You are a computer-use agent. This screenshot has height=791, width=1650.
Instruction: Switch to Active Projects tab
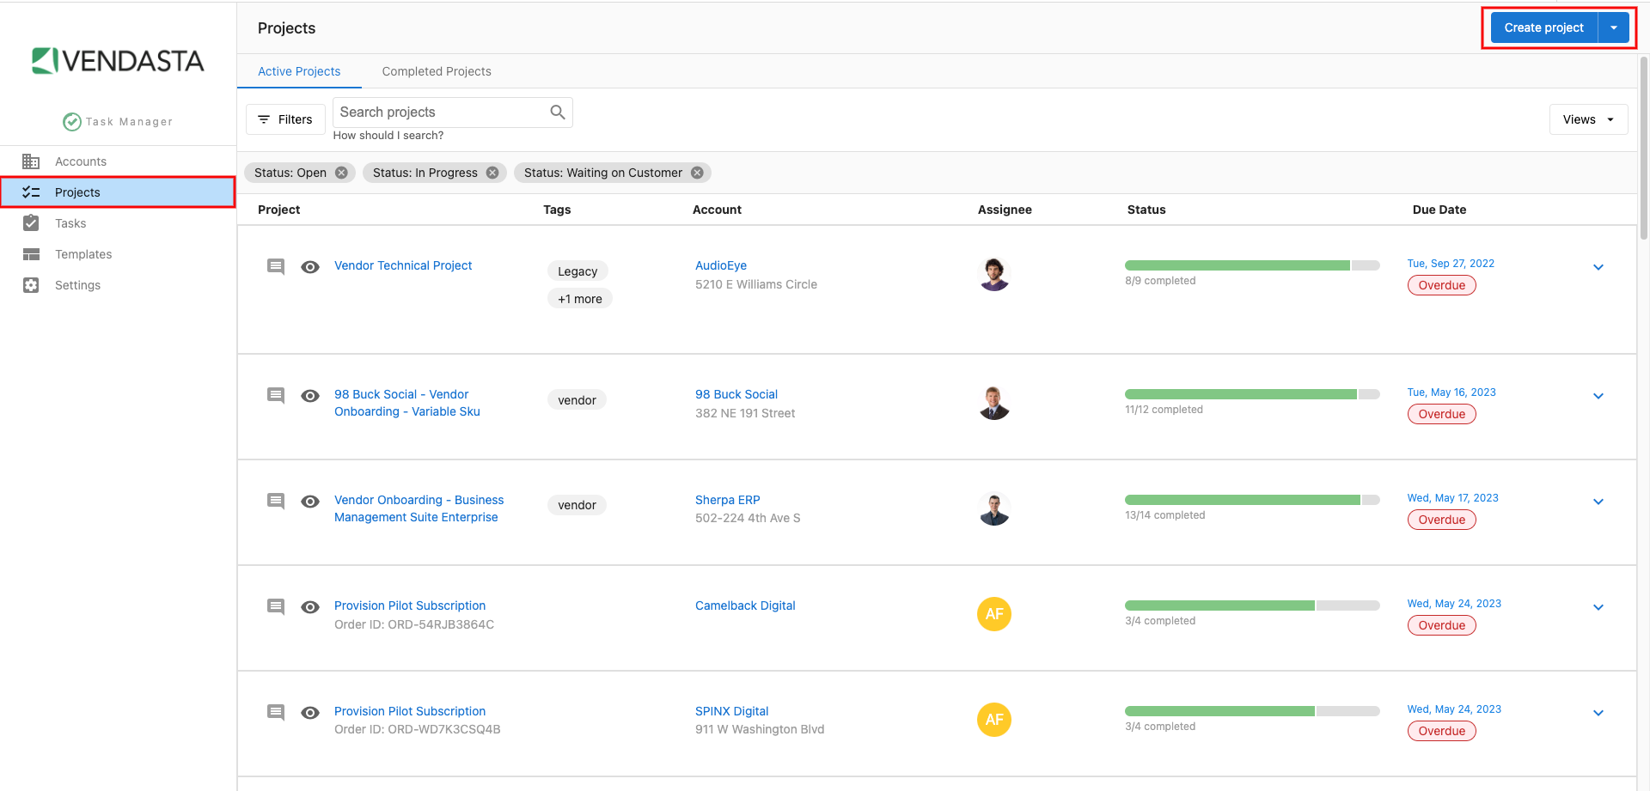(x=299, y=71)
